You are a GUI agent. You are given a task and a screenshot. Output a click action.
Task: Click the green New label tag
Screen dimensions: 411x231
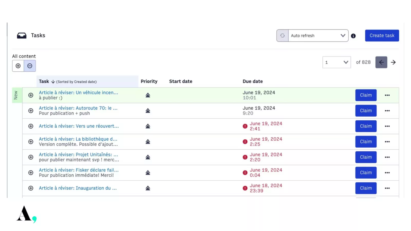pos(17,95)
